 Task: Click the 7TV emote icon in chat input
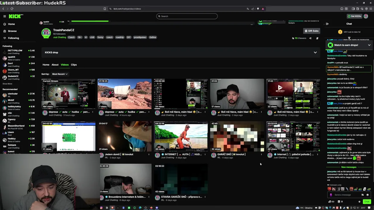tap(363, 195)
